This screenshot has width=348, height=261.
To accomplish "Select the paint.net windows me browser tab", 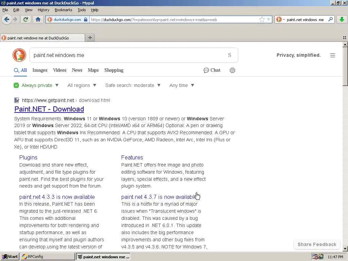I will [42, 38].
